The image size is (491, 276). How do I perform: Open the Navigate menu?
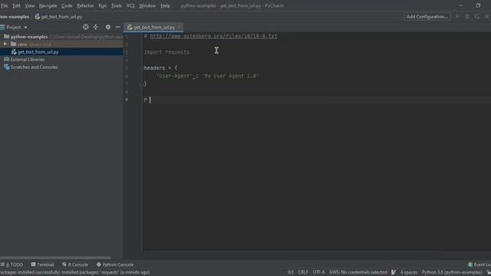tap(48, 5)
